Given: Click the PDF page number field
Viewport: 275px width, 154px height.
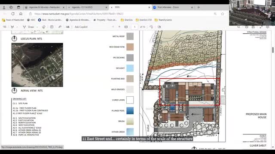Looking at the screenshot, I should pos(134,27).
